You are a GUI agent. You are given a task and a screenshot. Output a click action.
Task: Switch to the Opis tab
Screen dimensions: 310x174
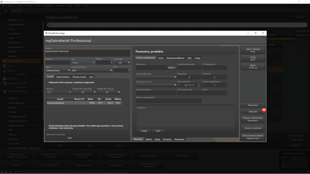pyautogui.click(x=189, y=58)
